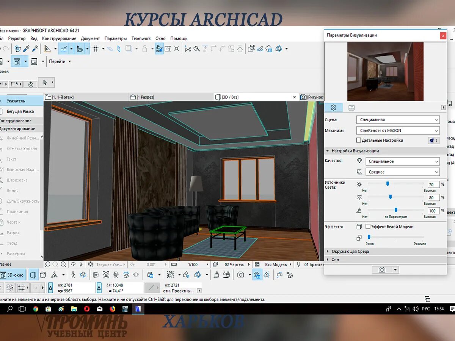Click the scissors trim tool icon

(x=188, y=48)
